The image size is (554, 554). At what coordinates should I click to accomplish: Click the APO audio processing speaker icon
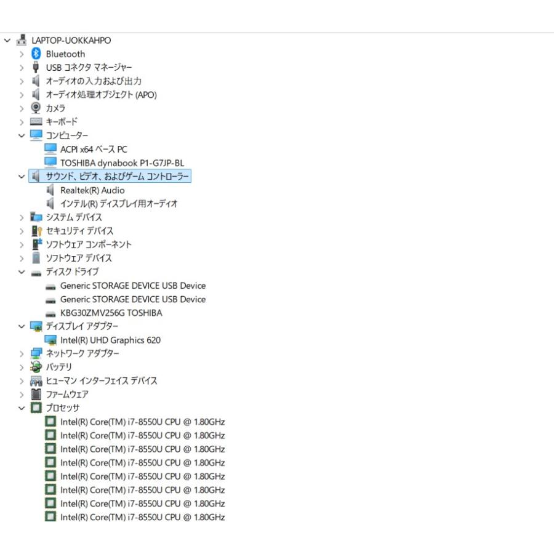36,94
